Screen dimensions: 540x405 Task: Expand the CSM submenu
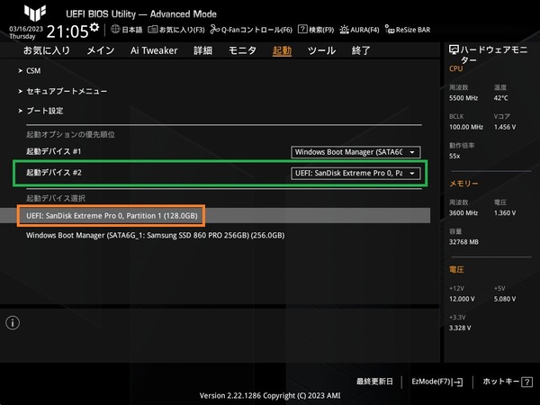(x=33, y=70)
